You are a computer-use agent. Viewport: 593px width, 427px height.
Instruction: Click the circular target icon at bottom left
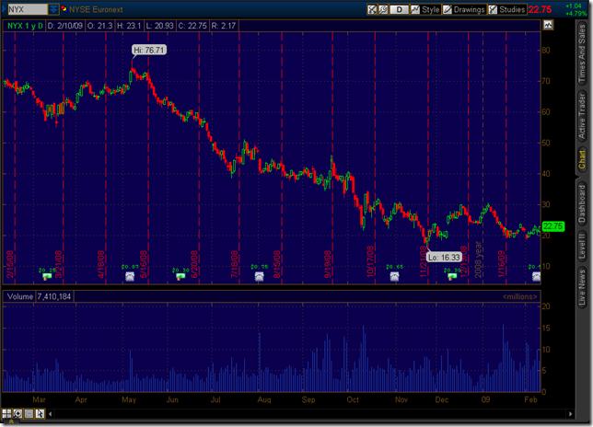tap(17, 413)
